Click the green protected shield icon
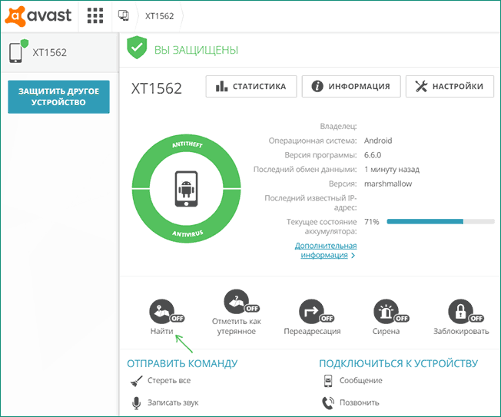Screen dimensions: 501x417 [137, 48]
